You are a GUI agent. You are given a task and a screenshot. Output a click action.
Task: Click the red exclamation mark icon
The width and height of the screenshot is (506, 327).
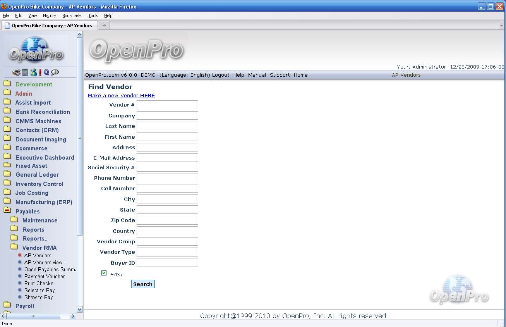40,72
